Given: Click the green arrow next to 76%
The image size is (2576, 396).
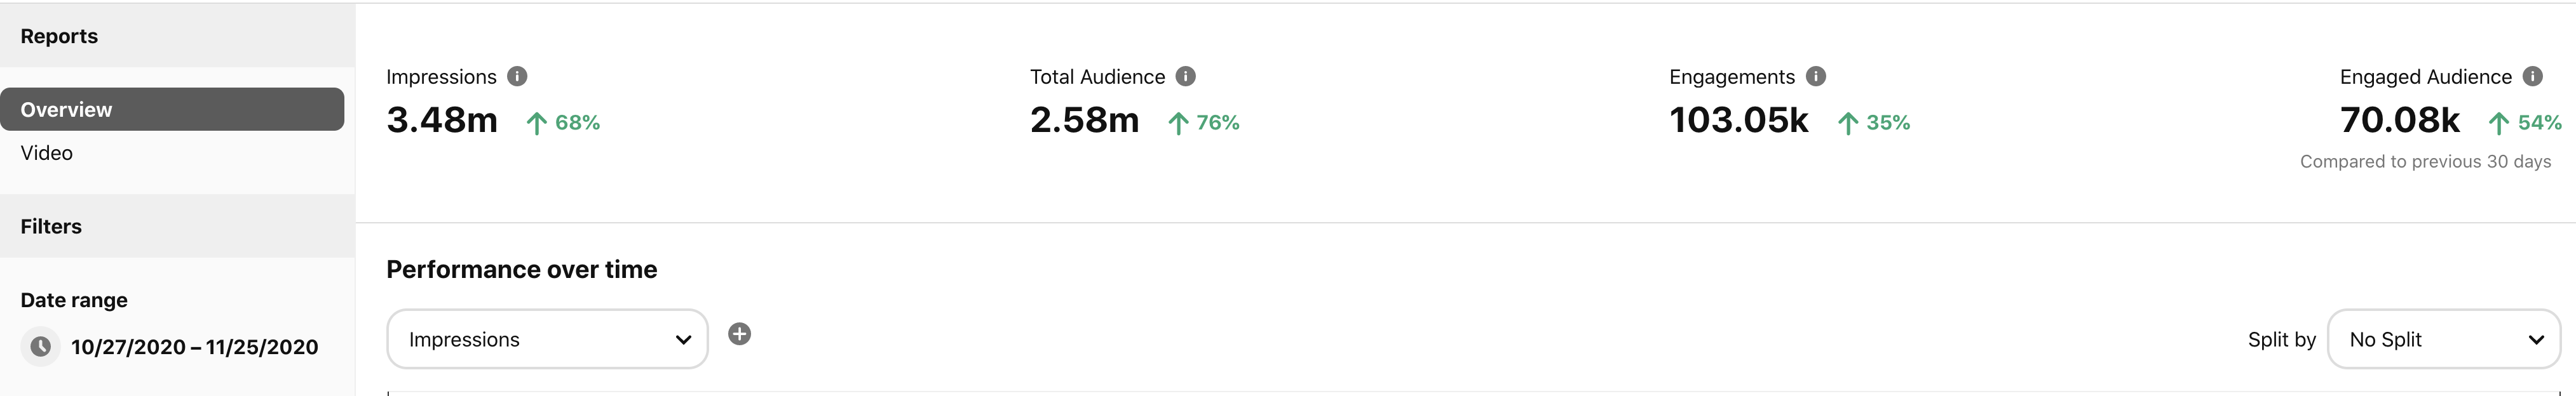Looking at the screenshot, I should coord(1178,122).
